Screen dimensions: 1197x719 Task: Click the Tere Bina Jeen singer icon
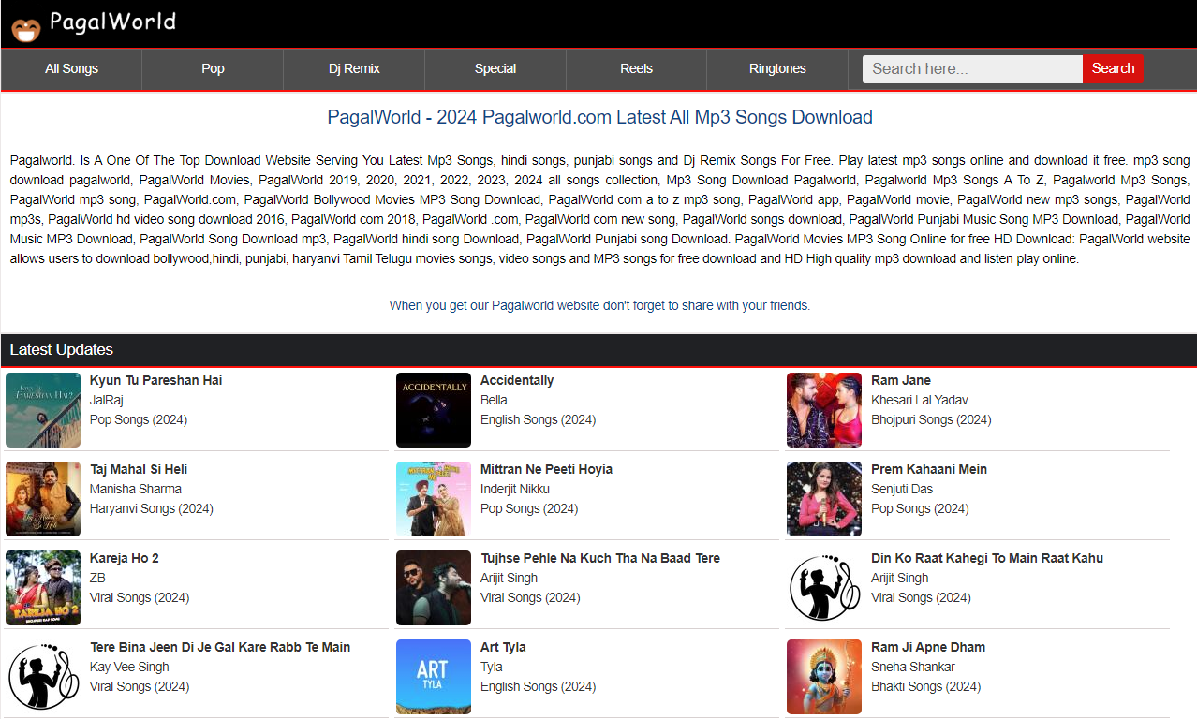pos(43,677)
